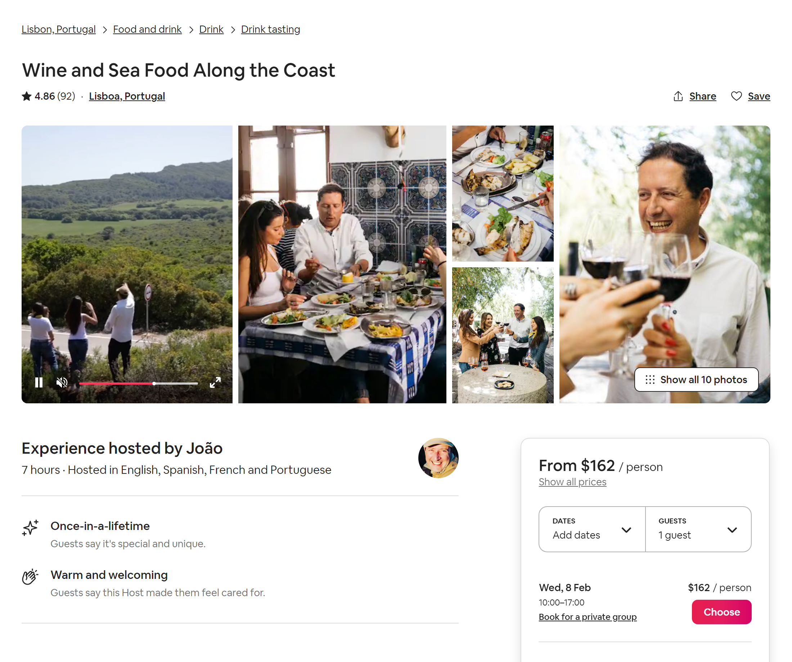Click the Once-in-a-lifetime sparkle icon

[31, 527]
